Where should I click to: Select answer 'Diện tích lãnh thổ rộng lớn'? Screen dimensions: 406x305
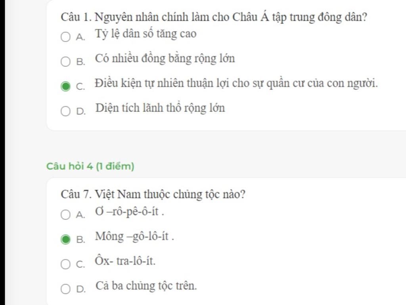160,108
